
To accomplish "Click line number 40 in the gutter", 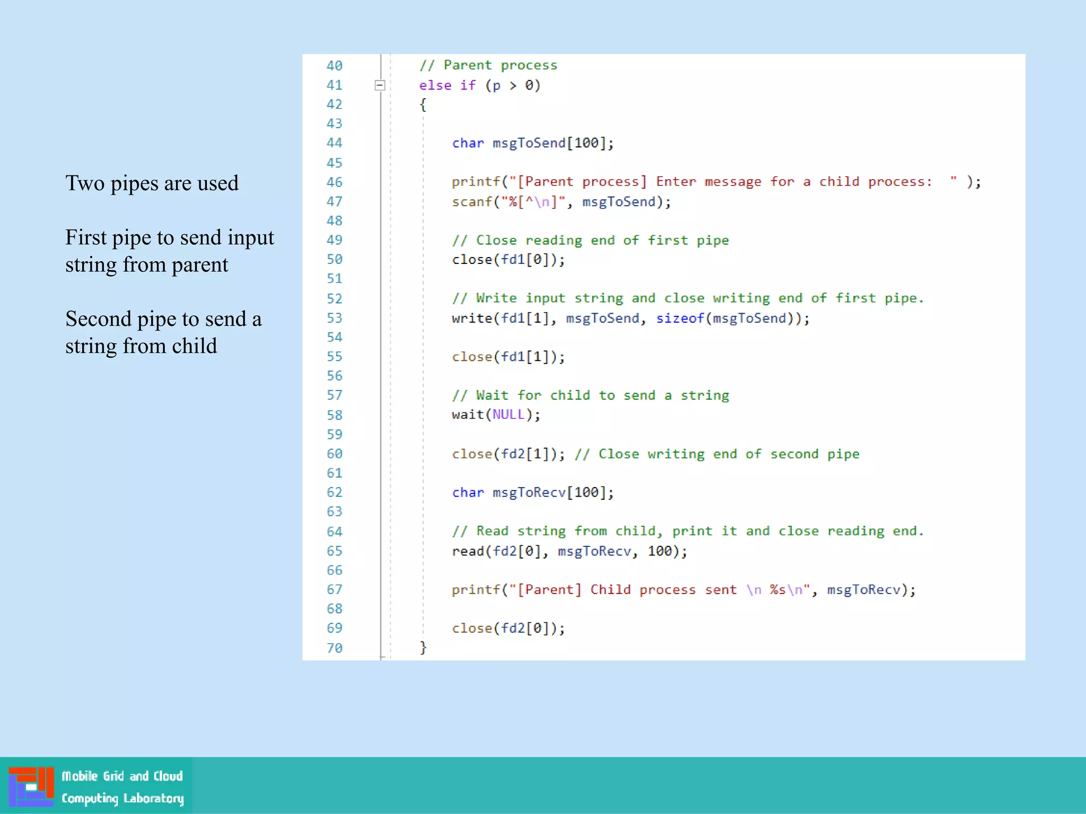I will (x=334, y=66).
